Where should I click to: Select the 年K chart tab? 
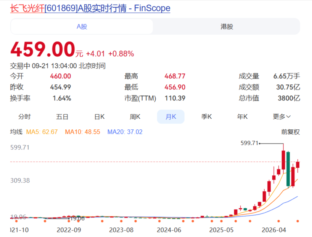(242, 117)
